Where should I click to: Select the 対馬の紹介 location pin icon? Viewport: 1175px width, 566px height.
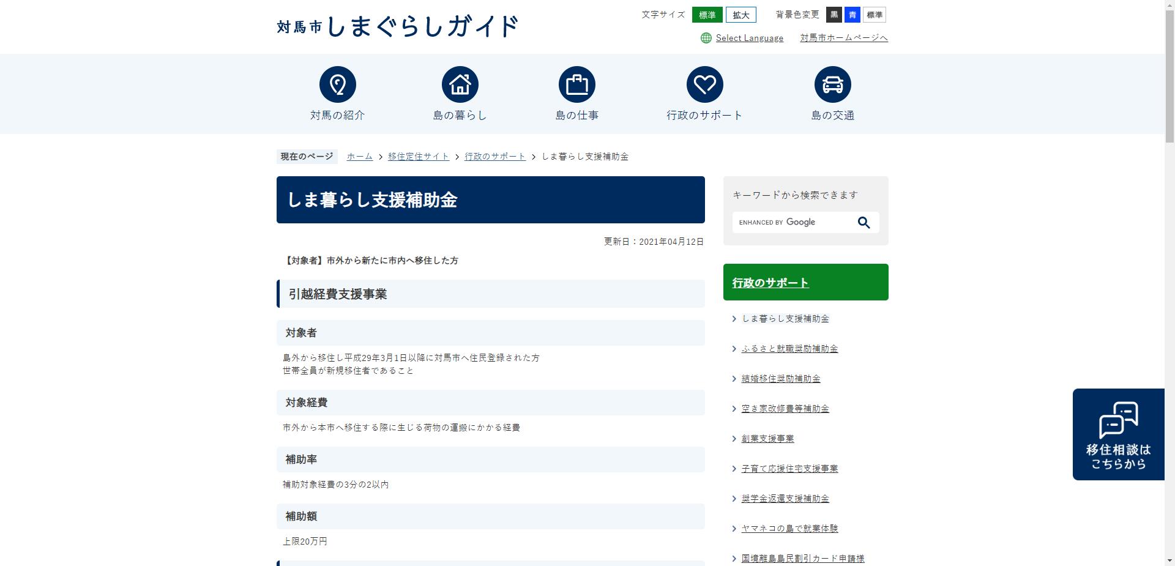pos(337,84)
